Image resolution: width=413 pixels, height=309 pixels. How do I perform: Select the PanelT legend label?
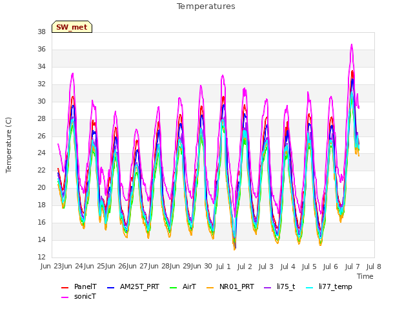(85, 286)
